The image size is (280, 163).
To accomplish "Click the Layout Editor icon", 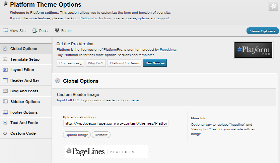I will click(x=5, y=70).
